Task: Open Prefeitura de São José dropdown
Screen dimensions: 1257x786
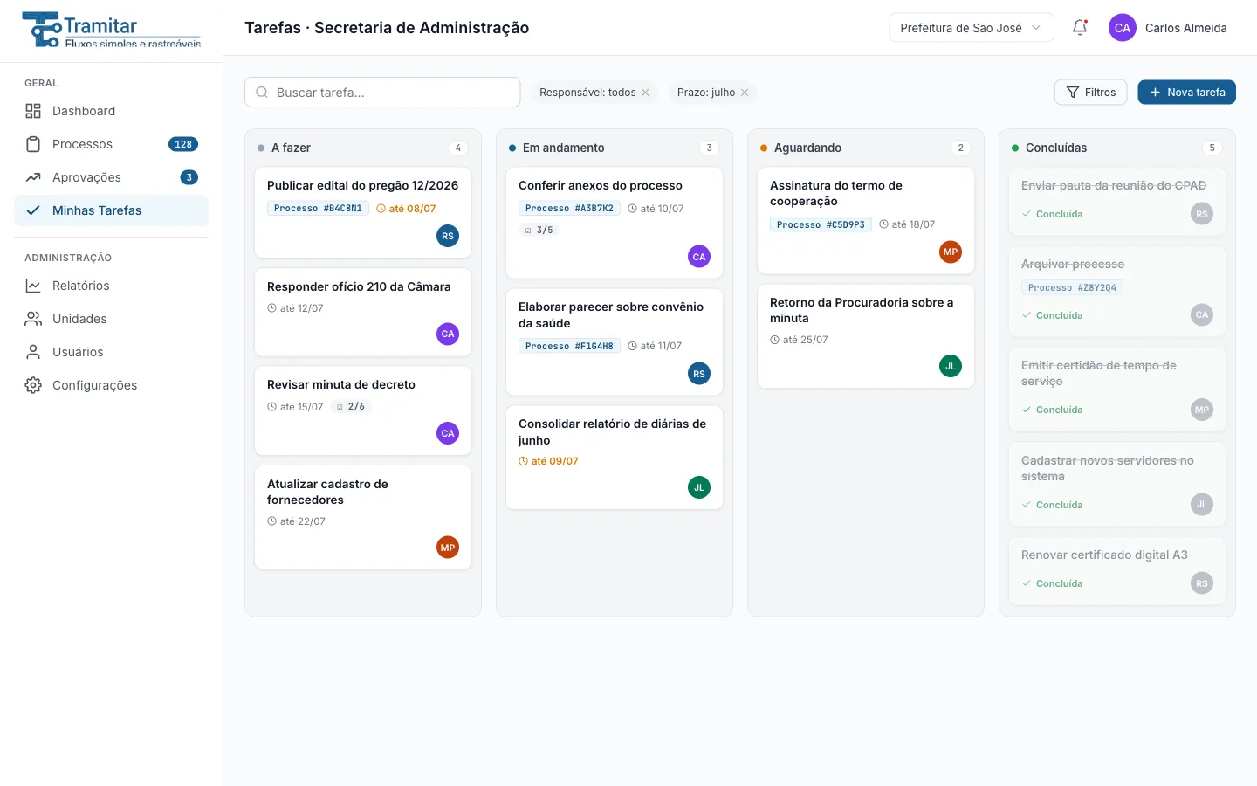Action: [972, 28]
